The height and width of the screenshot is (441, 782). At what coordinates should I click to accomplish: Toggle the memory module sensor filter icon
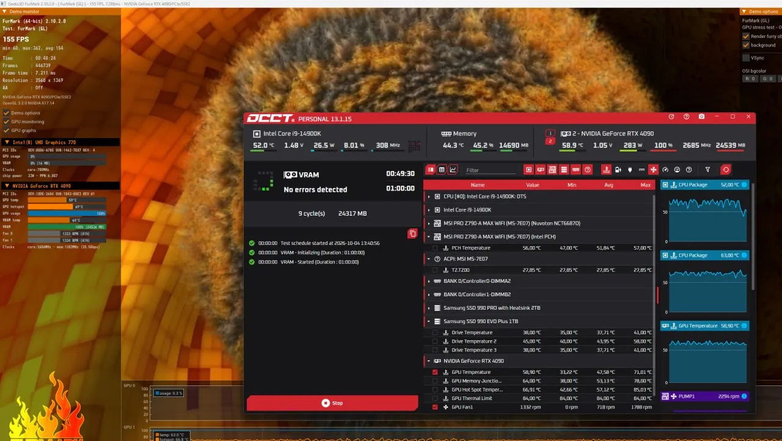click(x=576, y=170)
